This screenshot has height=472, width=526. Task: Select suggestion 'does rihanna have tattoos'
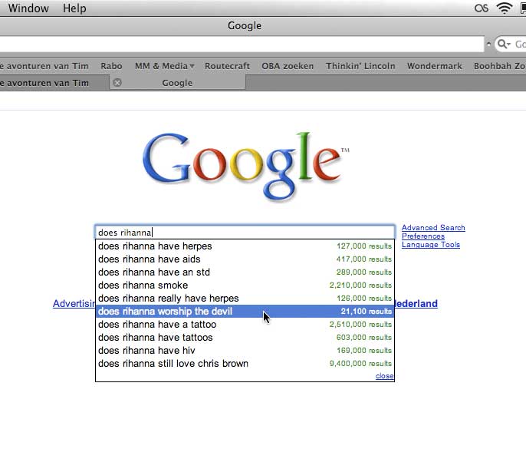point(245,338)
